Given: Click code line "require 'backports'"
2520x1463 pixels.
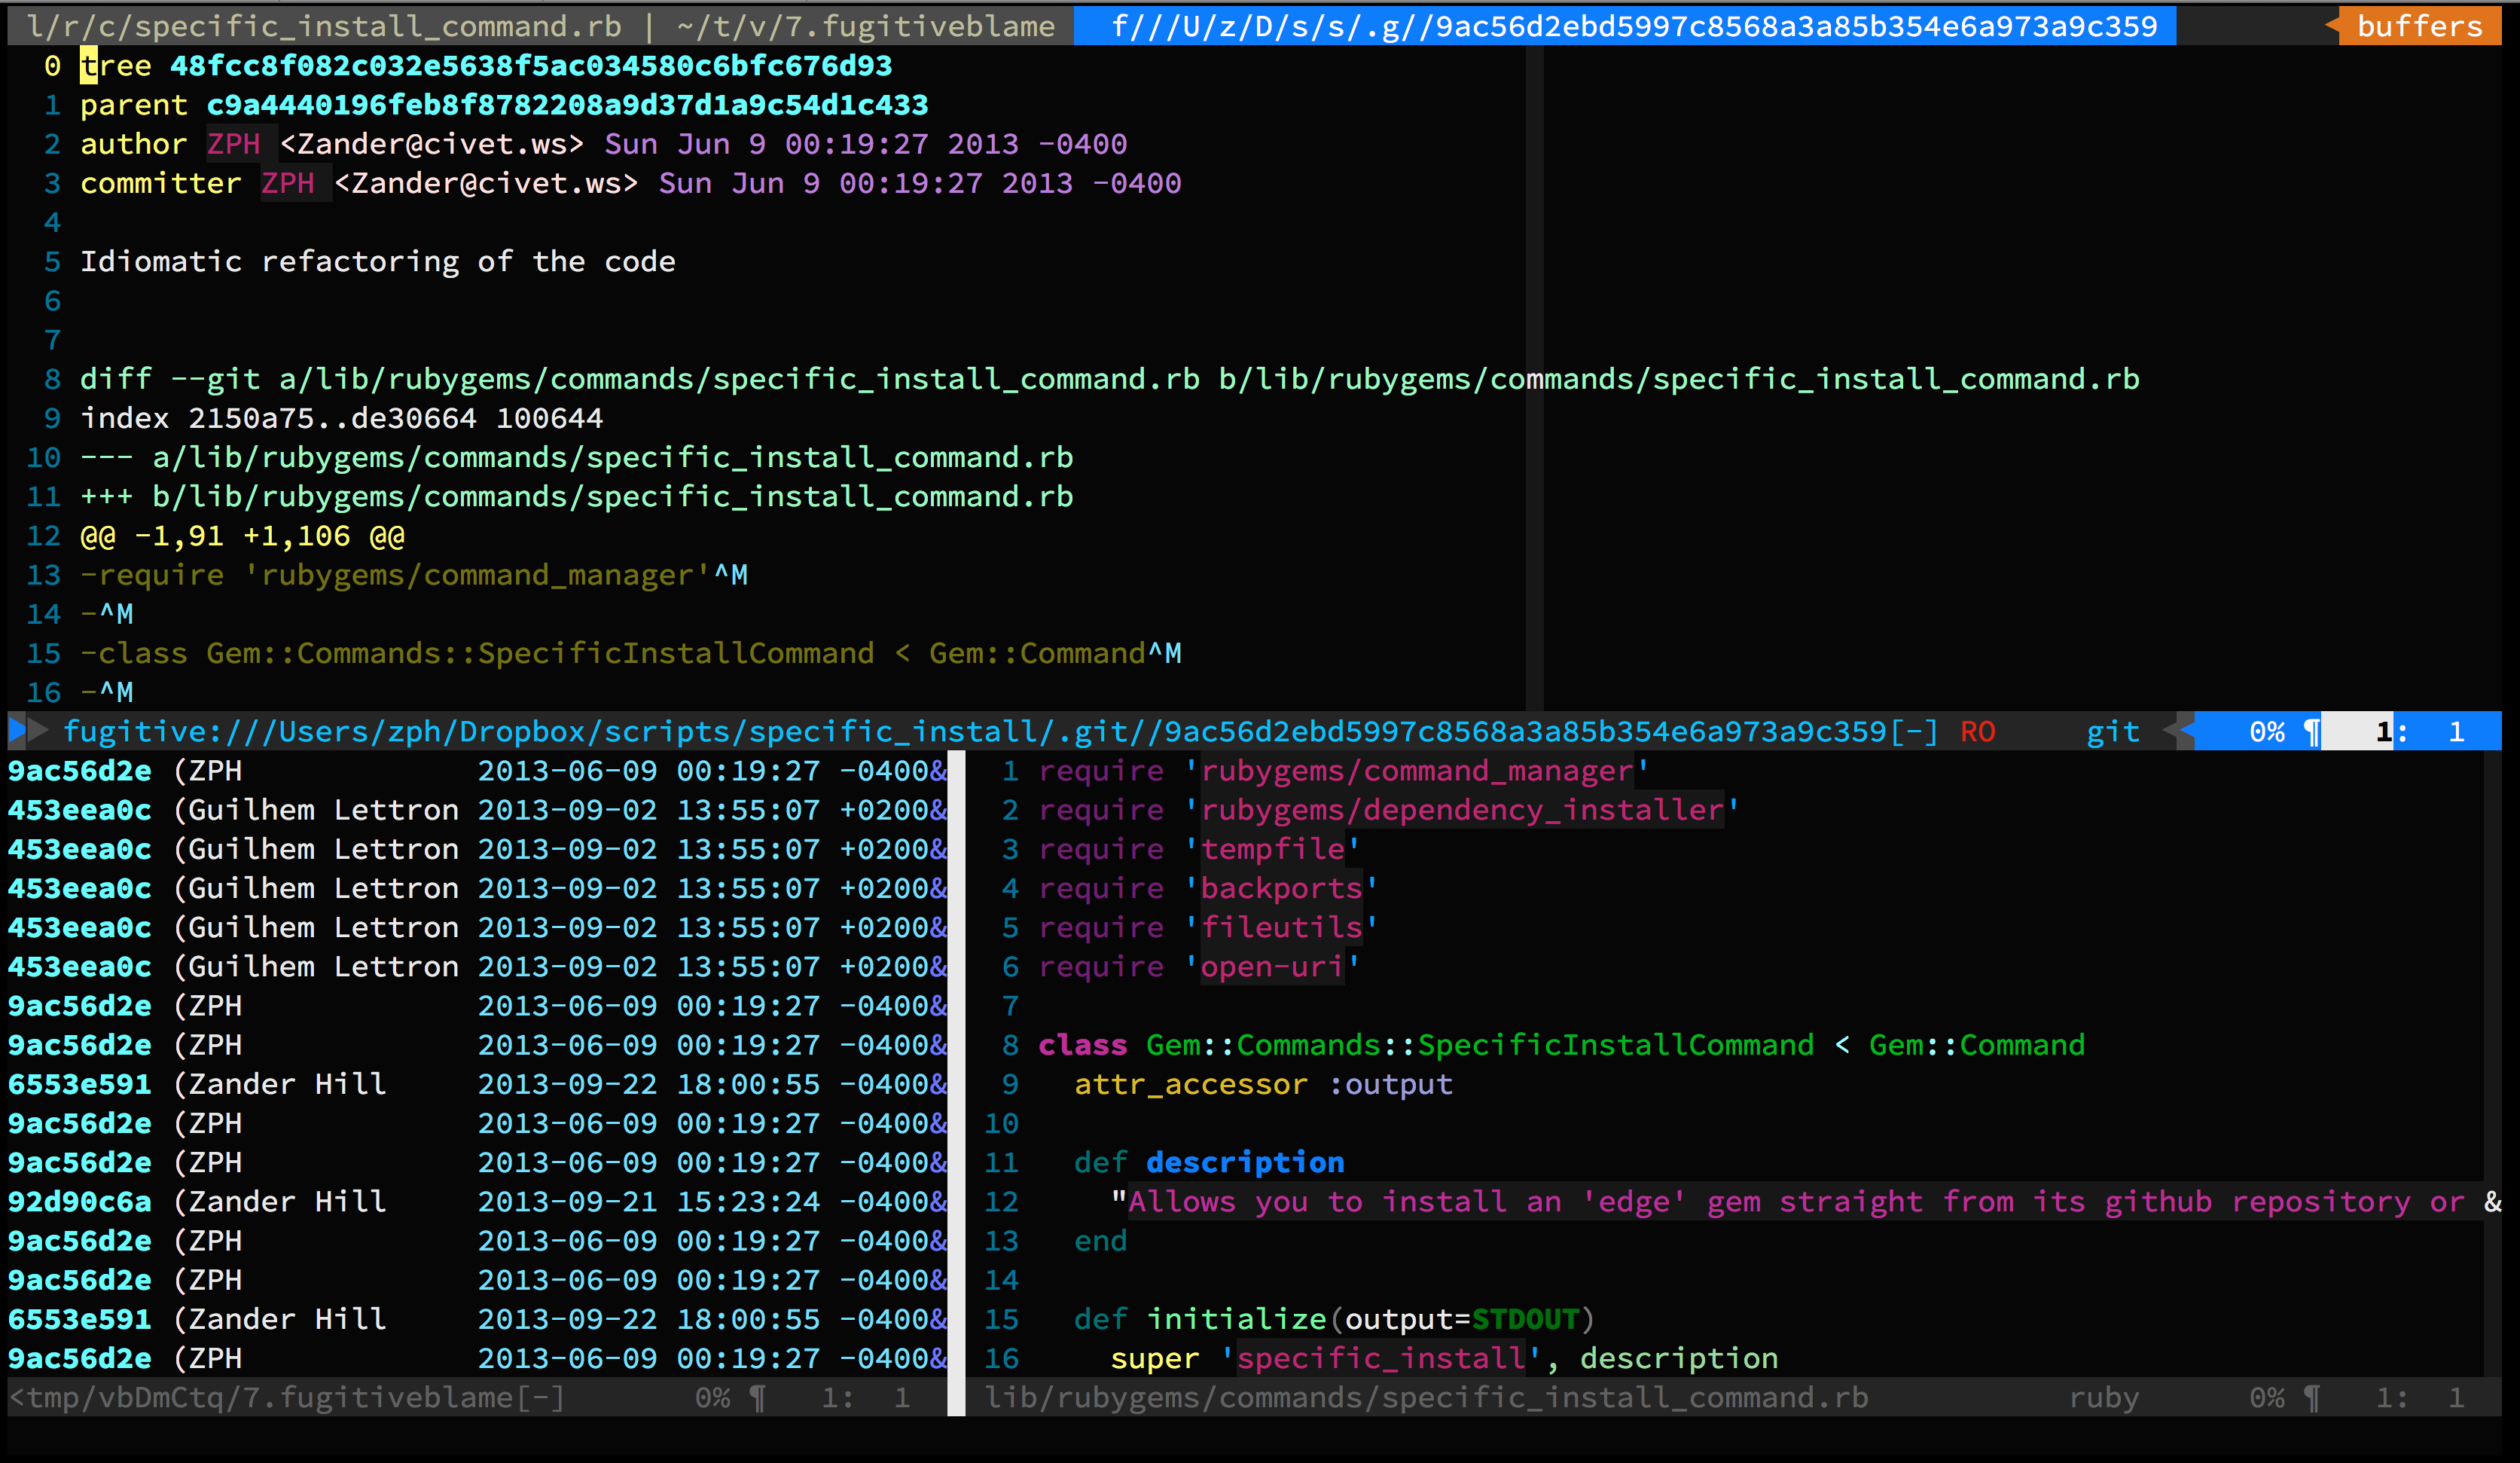Looking at the screenshot, I should 1208,889.
